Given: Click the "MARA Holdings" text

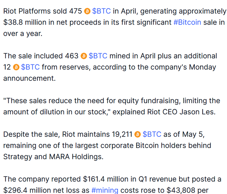Looking at the screenshot, I should [x=76, y=157].
